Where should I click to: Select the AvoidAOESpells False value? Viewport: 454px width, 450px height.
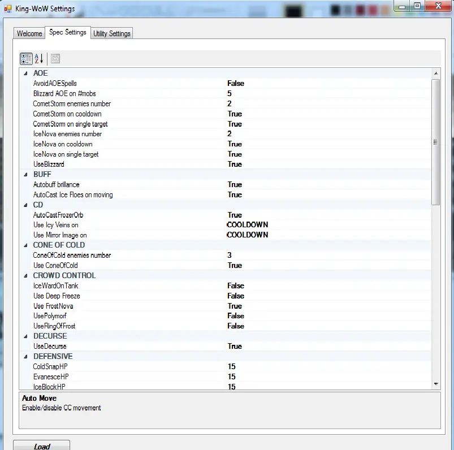point(328,84)
